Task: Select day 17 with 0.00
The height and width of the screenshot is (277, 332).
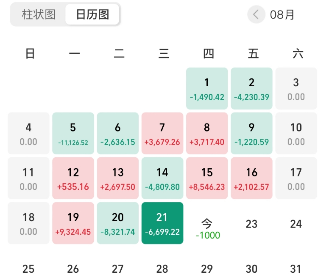Action: 296,178
